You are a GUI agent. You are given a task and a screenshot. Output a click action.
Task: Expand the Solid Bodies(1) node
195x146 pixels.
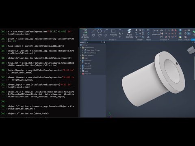click(81, 56)
